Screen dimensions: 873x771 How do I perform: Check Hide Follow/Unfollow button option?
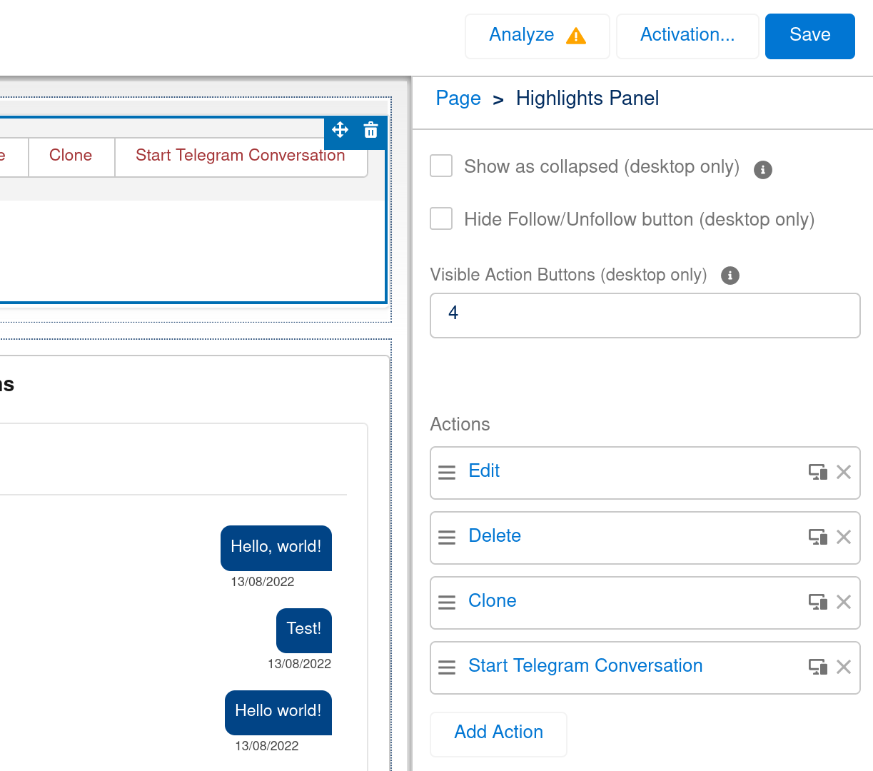coord(441,218)
